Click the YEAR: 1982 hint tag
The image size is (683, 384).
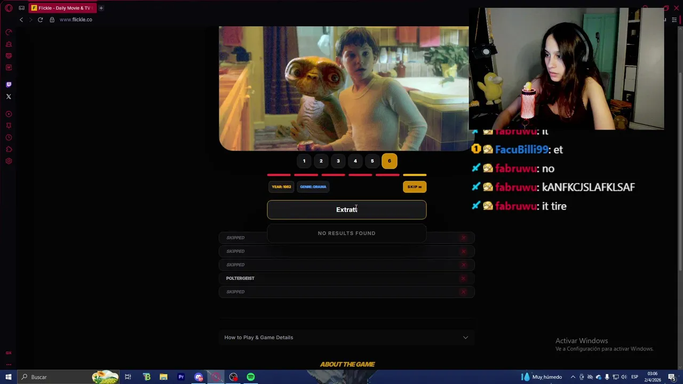pos(281,187)
